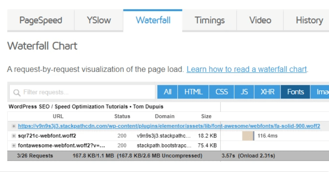Screen dimensions: 329x172
Task: Filter requests by HTML
Action: pos(194,92)
